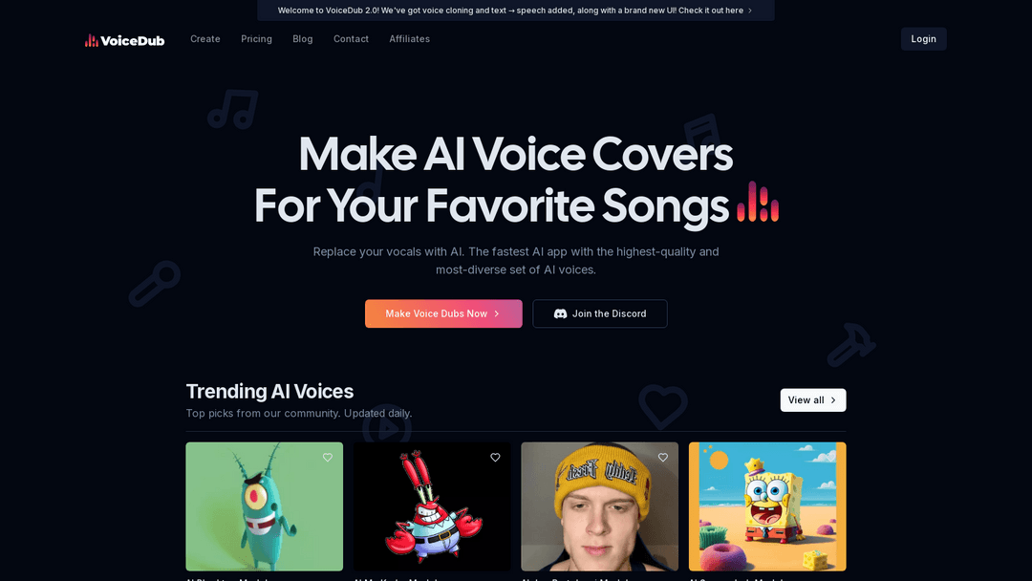This screenshot has width=1032, height=581.
Task: Click the Discord logo icon
Action: coord(560,313)
